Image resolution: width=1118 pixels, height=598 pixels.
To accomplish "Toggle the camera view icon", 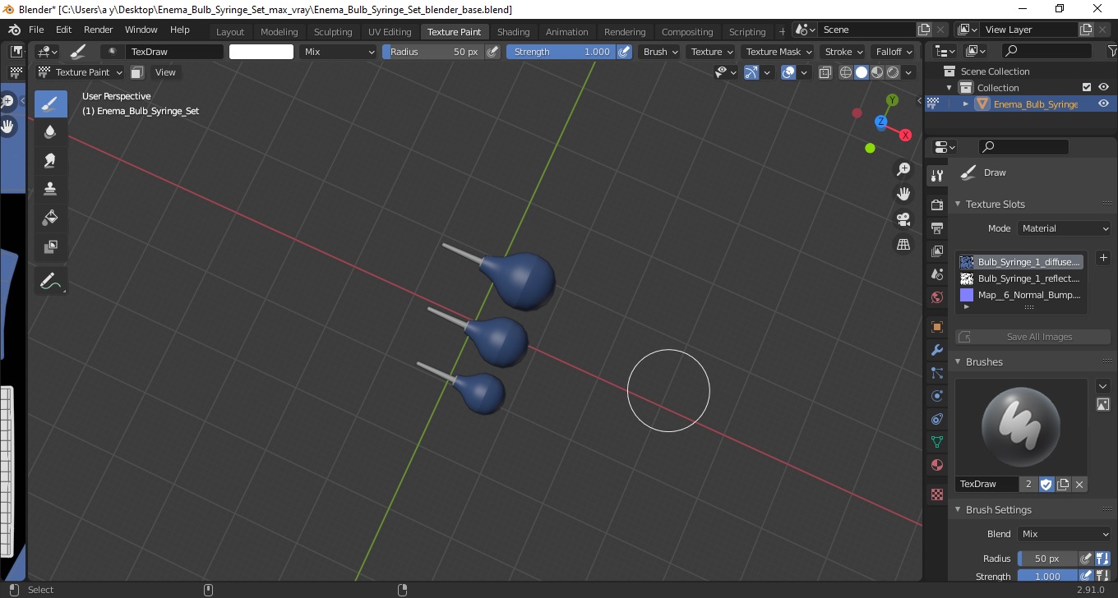I will [903, 219].
